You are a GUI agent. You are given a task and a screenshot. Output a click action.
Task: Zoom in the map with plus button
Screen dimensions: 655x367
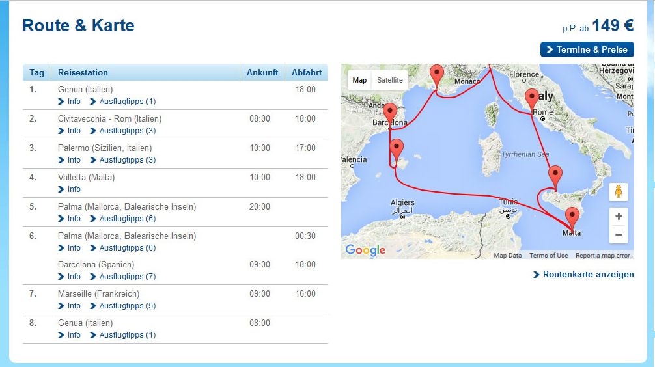pyautogui.click(x=619, y=217)
